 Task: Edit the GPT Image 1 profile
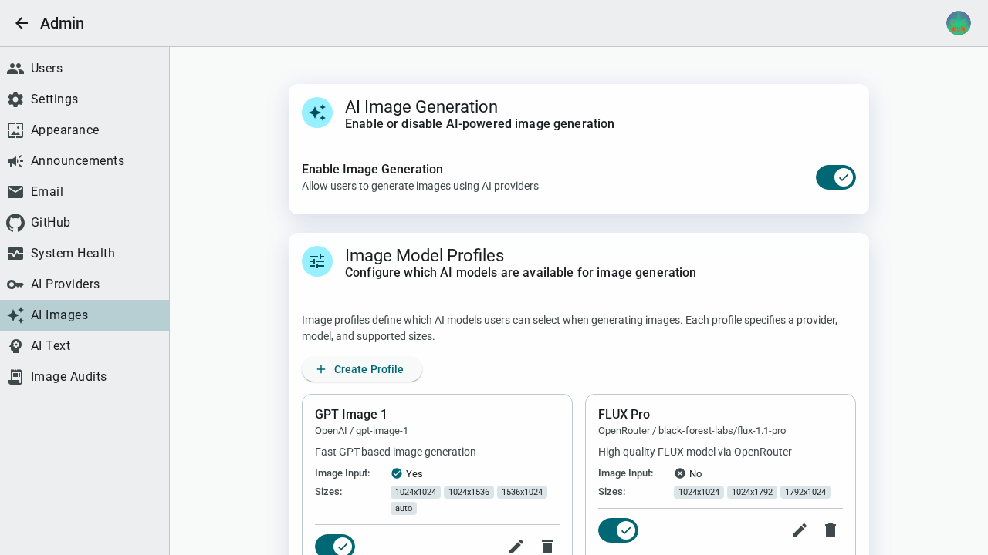[x=516, y=547]
